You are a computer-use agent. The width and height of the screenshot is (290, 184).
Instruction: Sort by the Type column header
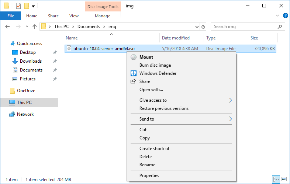point(226,38)
